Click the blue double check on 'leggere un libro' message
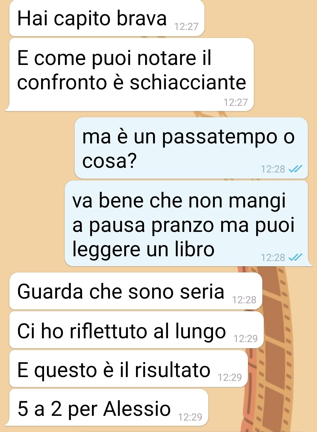The width and height of the screenshot is (317, 432). pyautogui.click(x=295, y=257)
